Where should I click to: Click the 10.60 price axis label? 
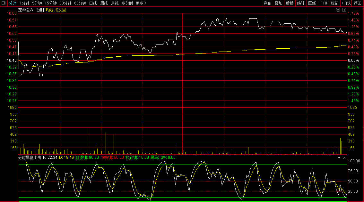pos(12,13)
